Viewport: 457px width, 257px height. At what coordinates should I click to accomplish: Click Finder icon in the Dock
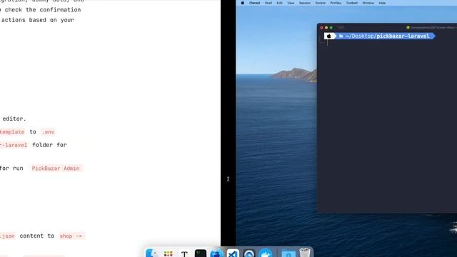pos(151,253)
